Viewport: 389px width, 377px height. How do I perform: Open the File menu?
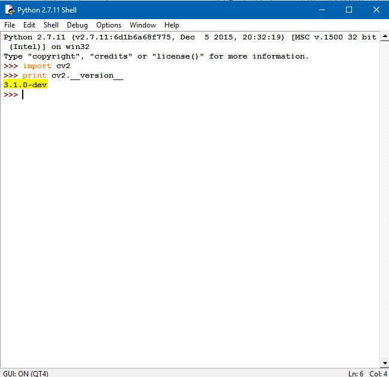10,25
